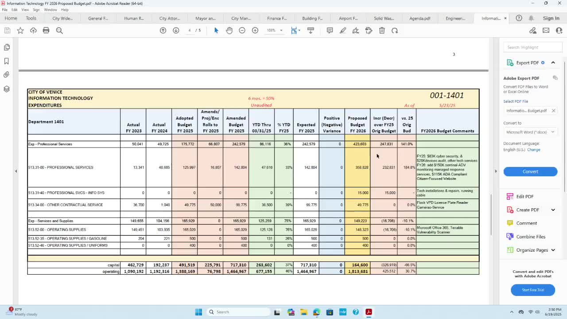
Task: Open the stamp tool icon
Action: point(369,30)
